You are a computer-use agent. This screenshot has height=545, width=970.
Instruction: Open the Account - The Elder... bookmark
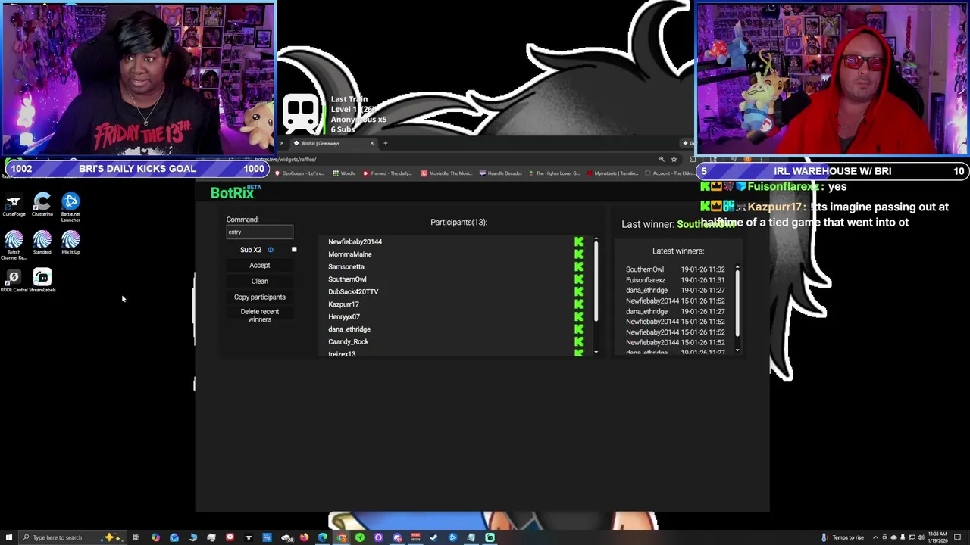point(669,173)
